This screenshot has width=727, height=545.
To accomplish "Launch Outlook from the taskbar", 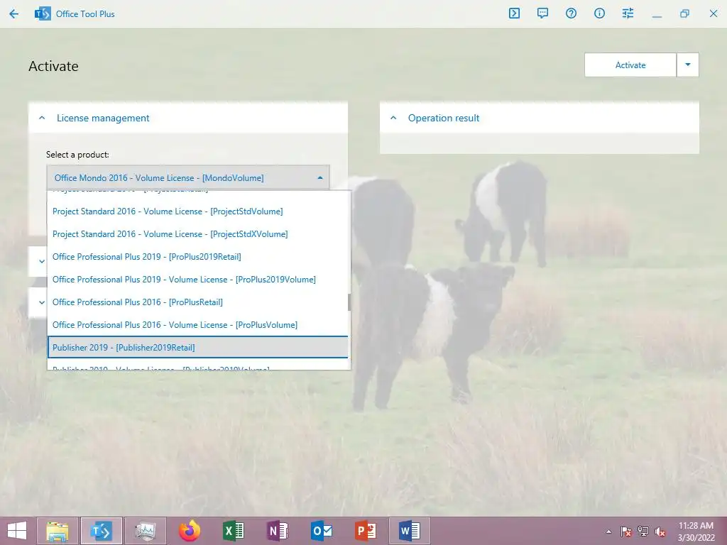I will click(322, 531).
